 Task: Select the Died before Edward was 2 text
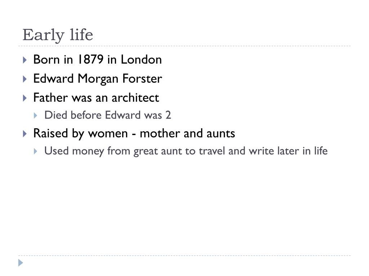point(107,115)
